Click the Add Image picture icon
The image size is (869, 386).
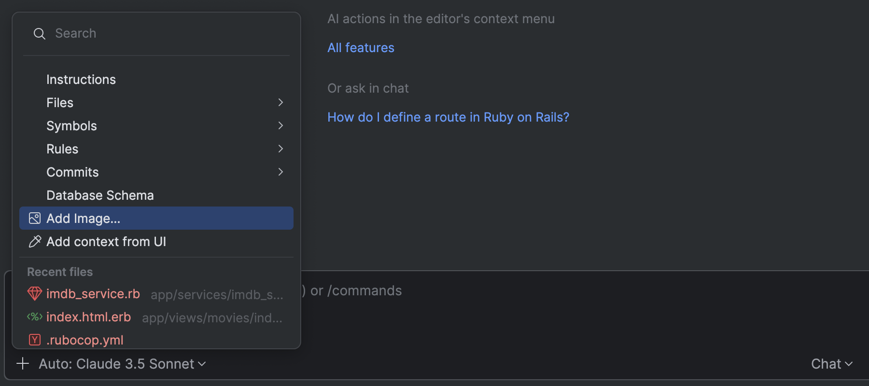(x=35, y=219)
